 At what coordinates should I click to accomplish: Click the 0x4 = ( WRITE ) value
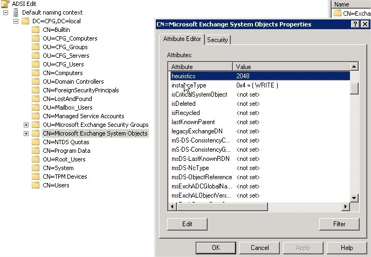pos(257,85)
